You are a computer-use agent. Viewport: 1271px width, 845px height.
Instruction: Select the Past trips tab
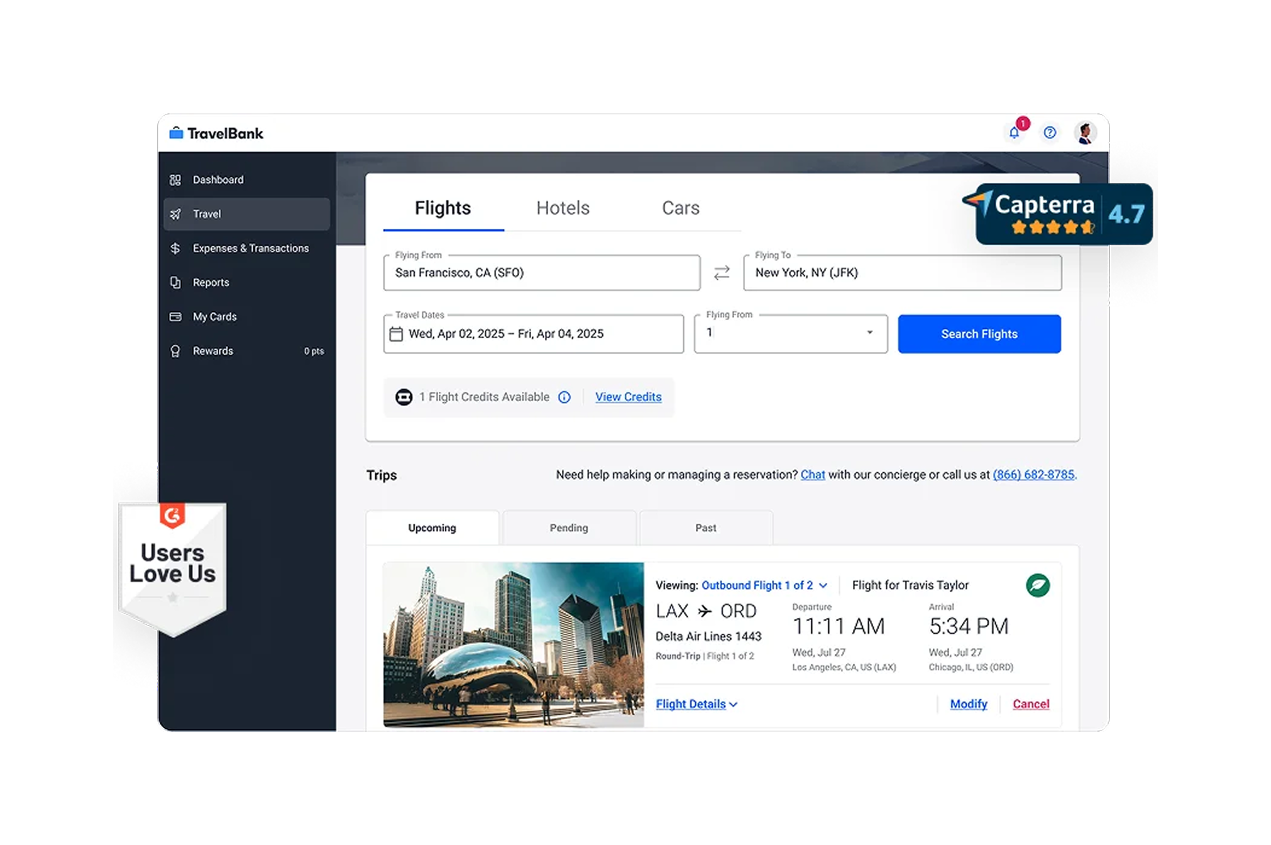point(705,528)
